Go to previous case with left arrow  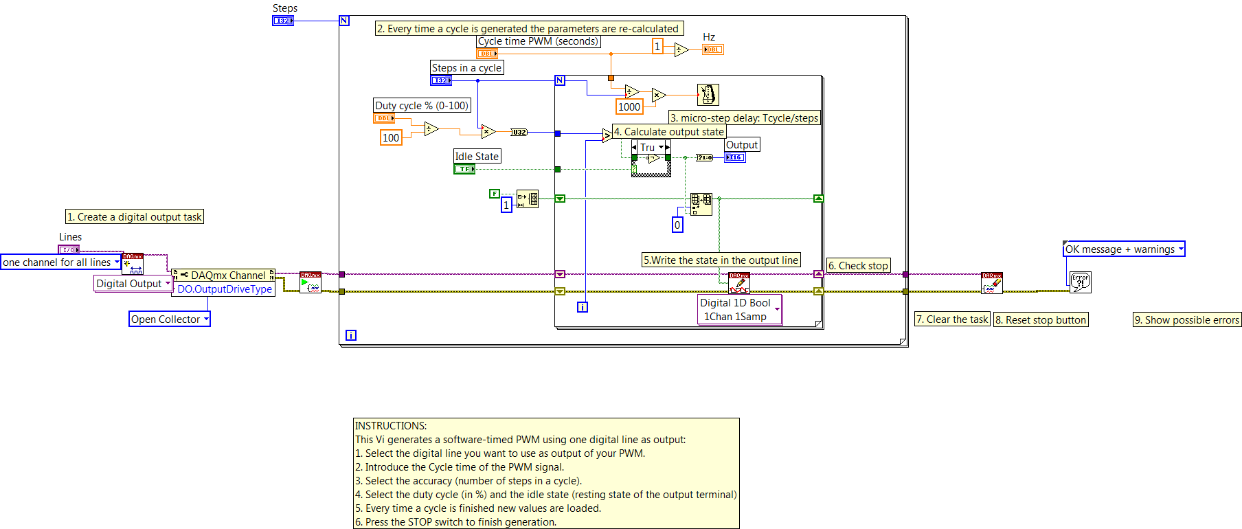pos(635,147)
